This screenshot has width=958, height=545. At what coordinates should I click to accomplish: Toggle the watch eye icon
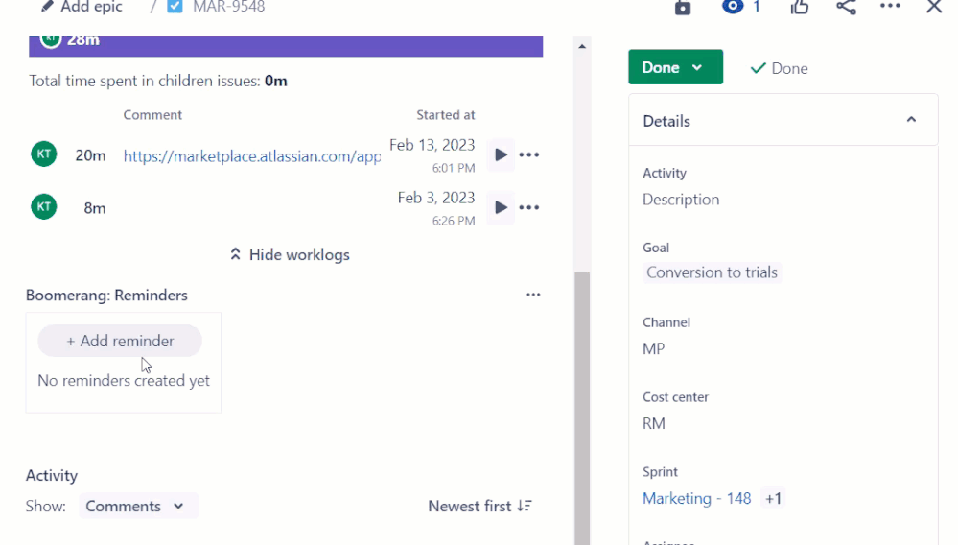(732, 7)
